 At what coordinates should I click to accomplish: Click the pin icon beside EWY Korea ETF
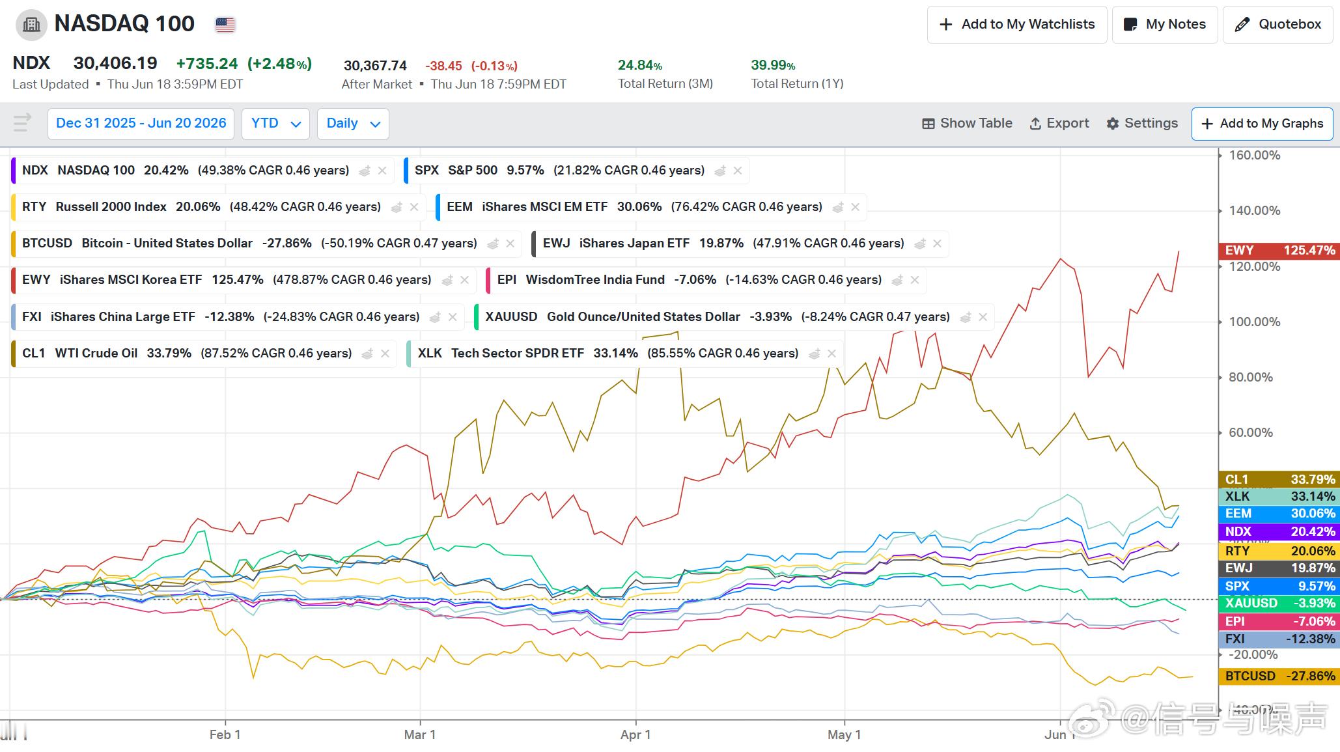[447, 280]
